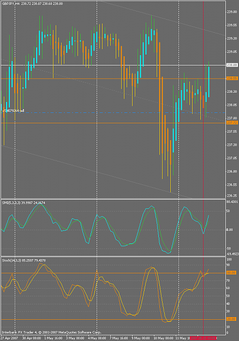Click the 70 level on stochastic scale
239x341 pixels.
[228, 280]
